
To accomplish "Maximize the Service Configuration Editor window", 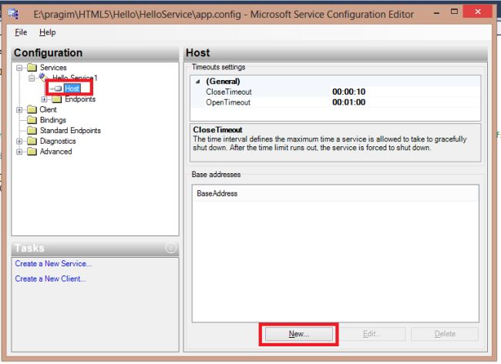I will pos(454,12).
